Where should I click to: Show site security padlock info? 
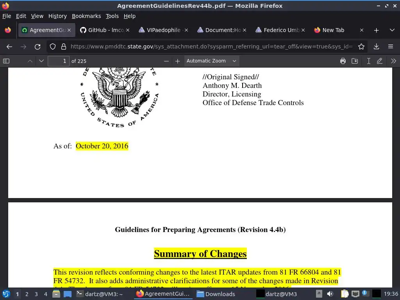tap(64, 47)
